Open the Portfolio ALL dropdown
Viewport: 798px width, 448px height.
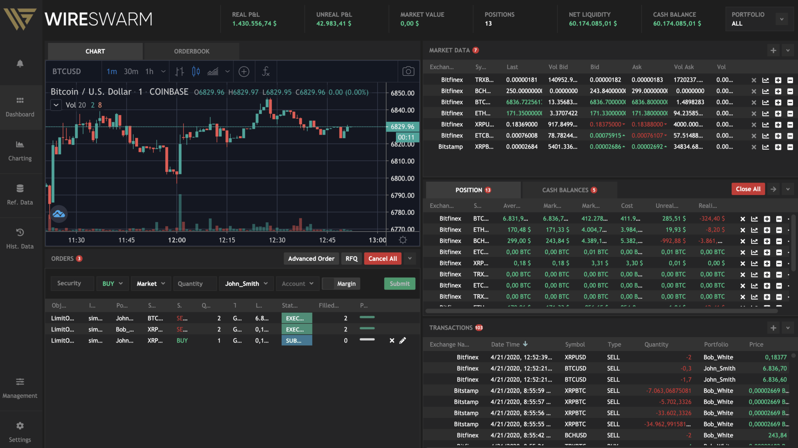(781, 19)
